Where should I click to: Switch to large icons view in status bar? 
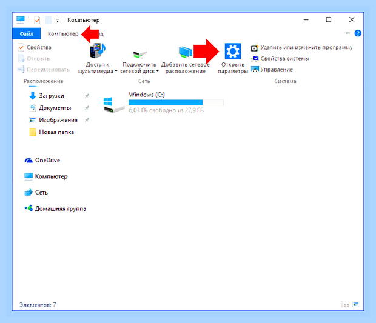(356, 304)
